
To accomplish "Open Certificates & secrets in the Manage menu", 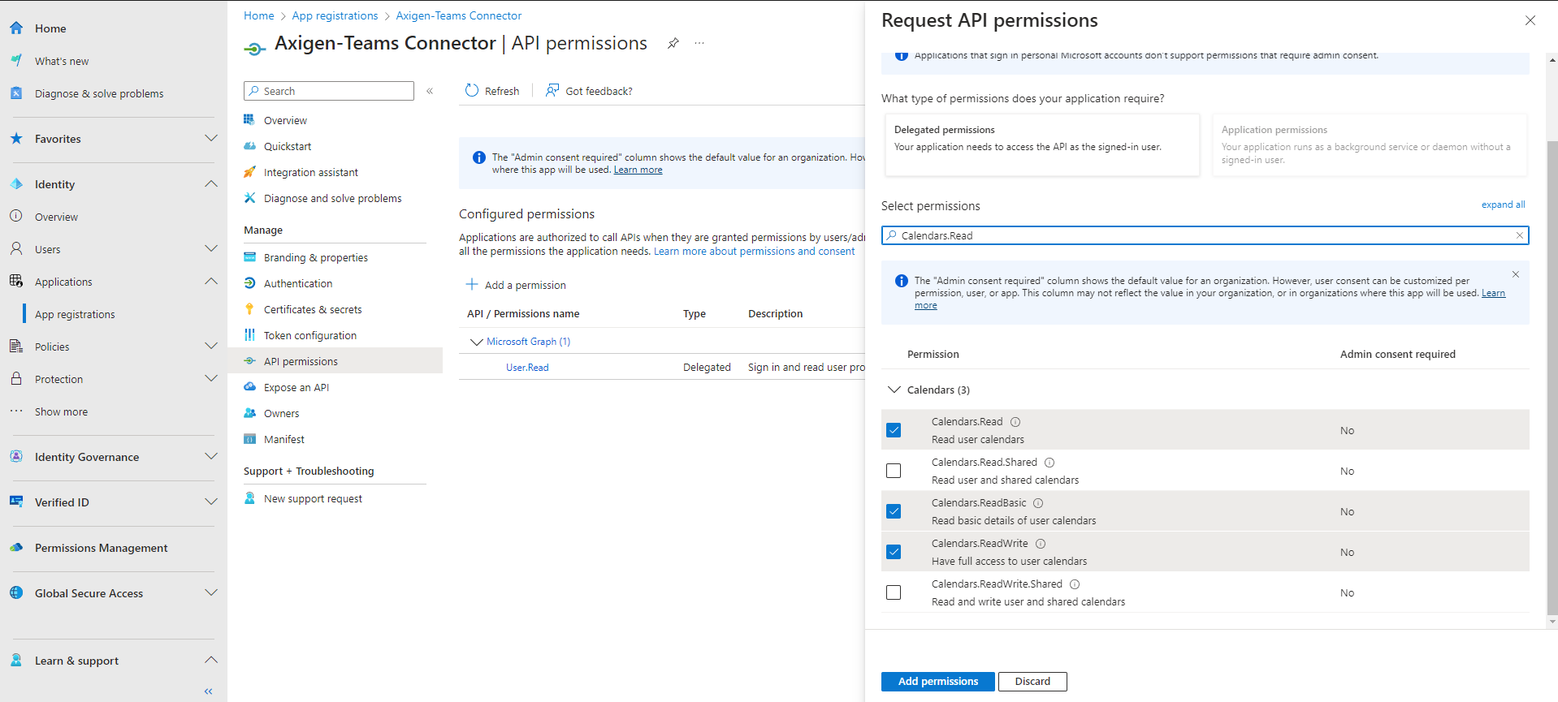I will coord(313,309).
